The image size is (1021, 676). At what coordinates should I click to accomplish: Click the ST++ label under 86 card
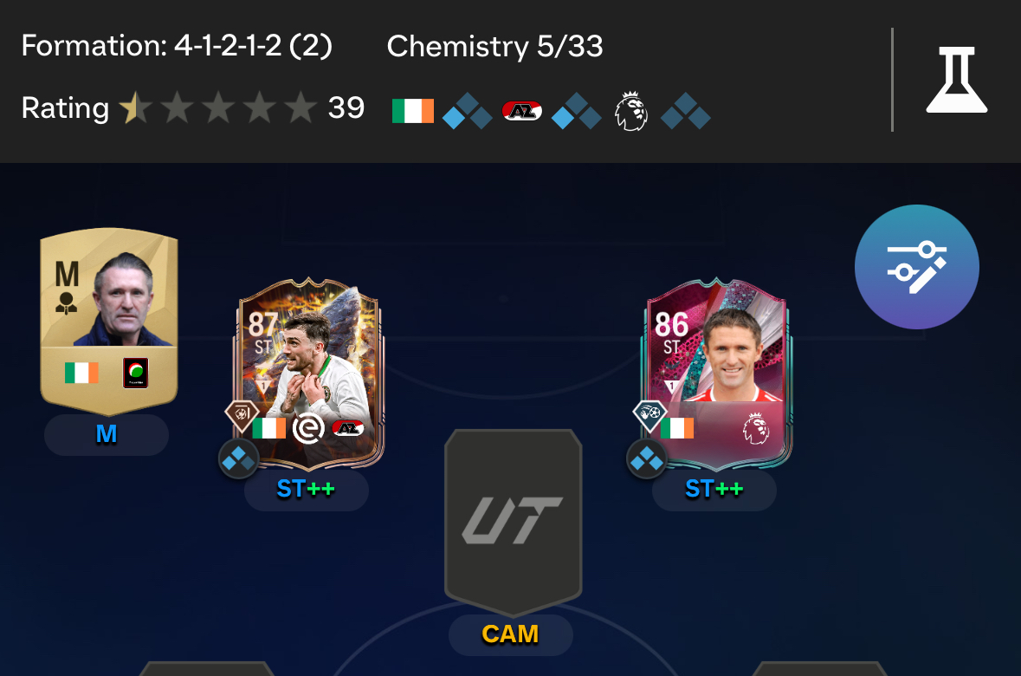pos(714,489)
